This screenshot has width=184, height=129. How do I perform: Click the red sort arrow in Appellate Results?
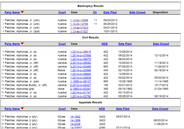pos(22,109)
